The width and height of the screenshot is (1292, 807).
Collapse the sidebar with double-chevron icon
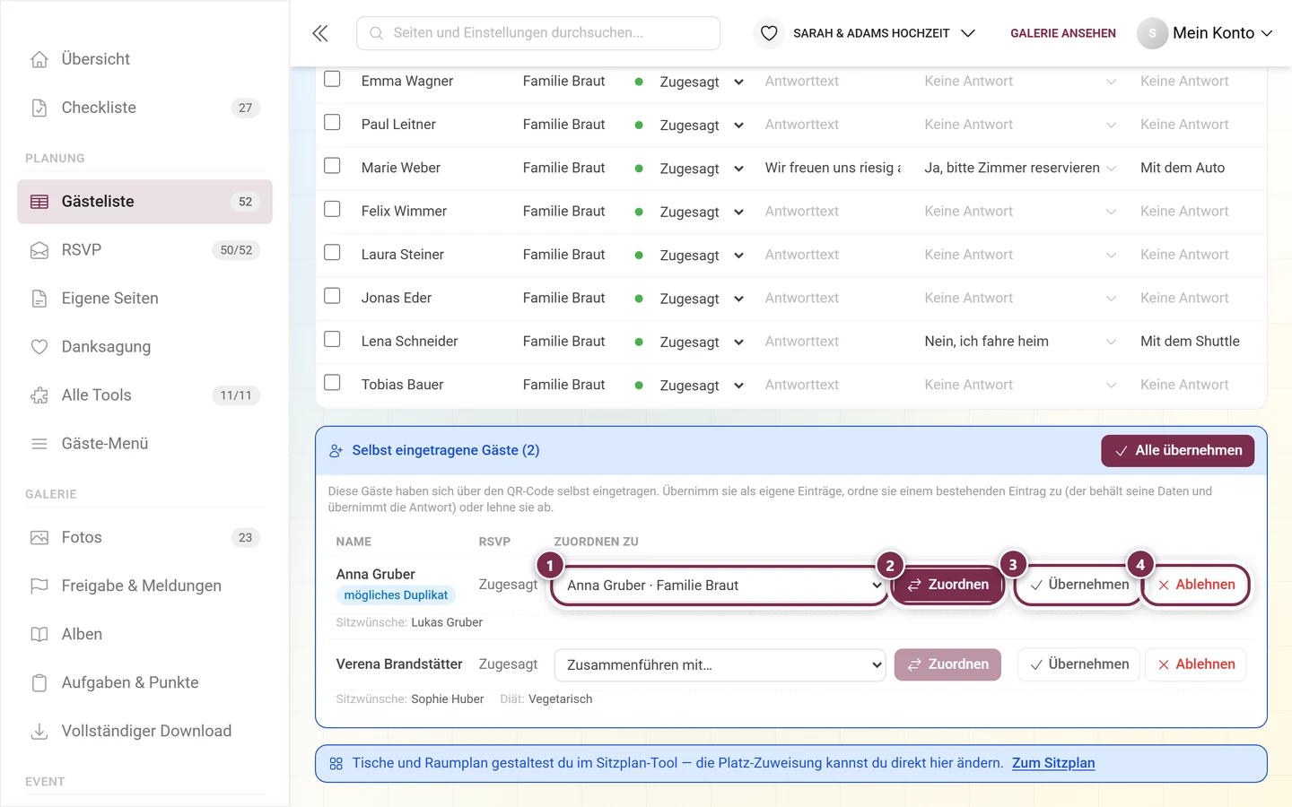click(x=320, y=33)
